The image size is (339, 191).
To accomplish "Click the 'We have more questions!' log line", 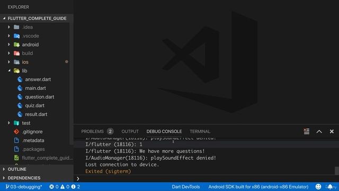I will [145, 151].
